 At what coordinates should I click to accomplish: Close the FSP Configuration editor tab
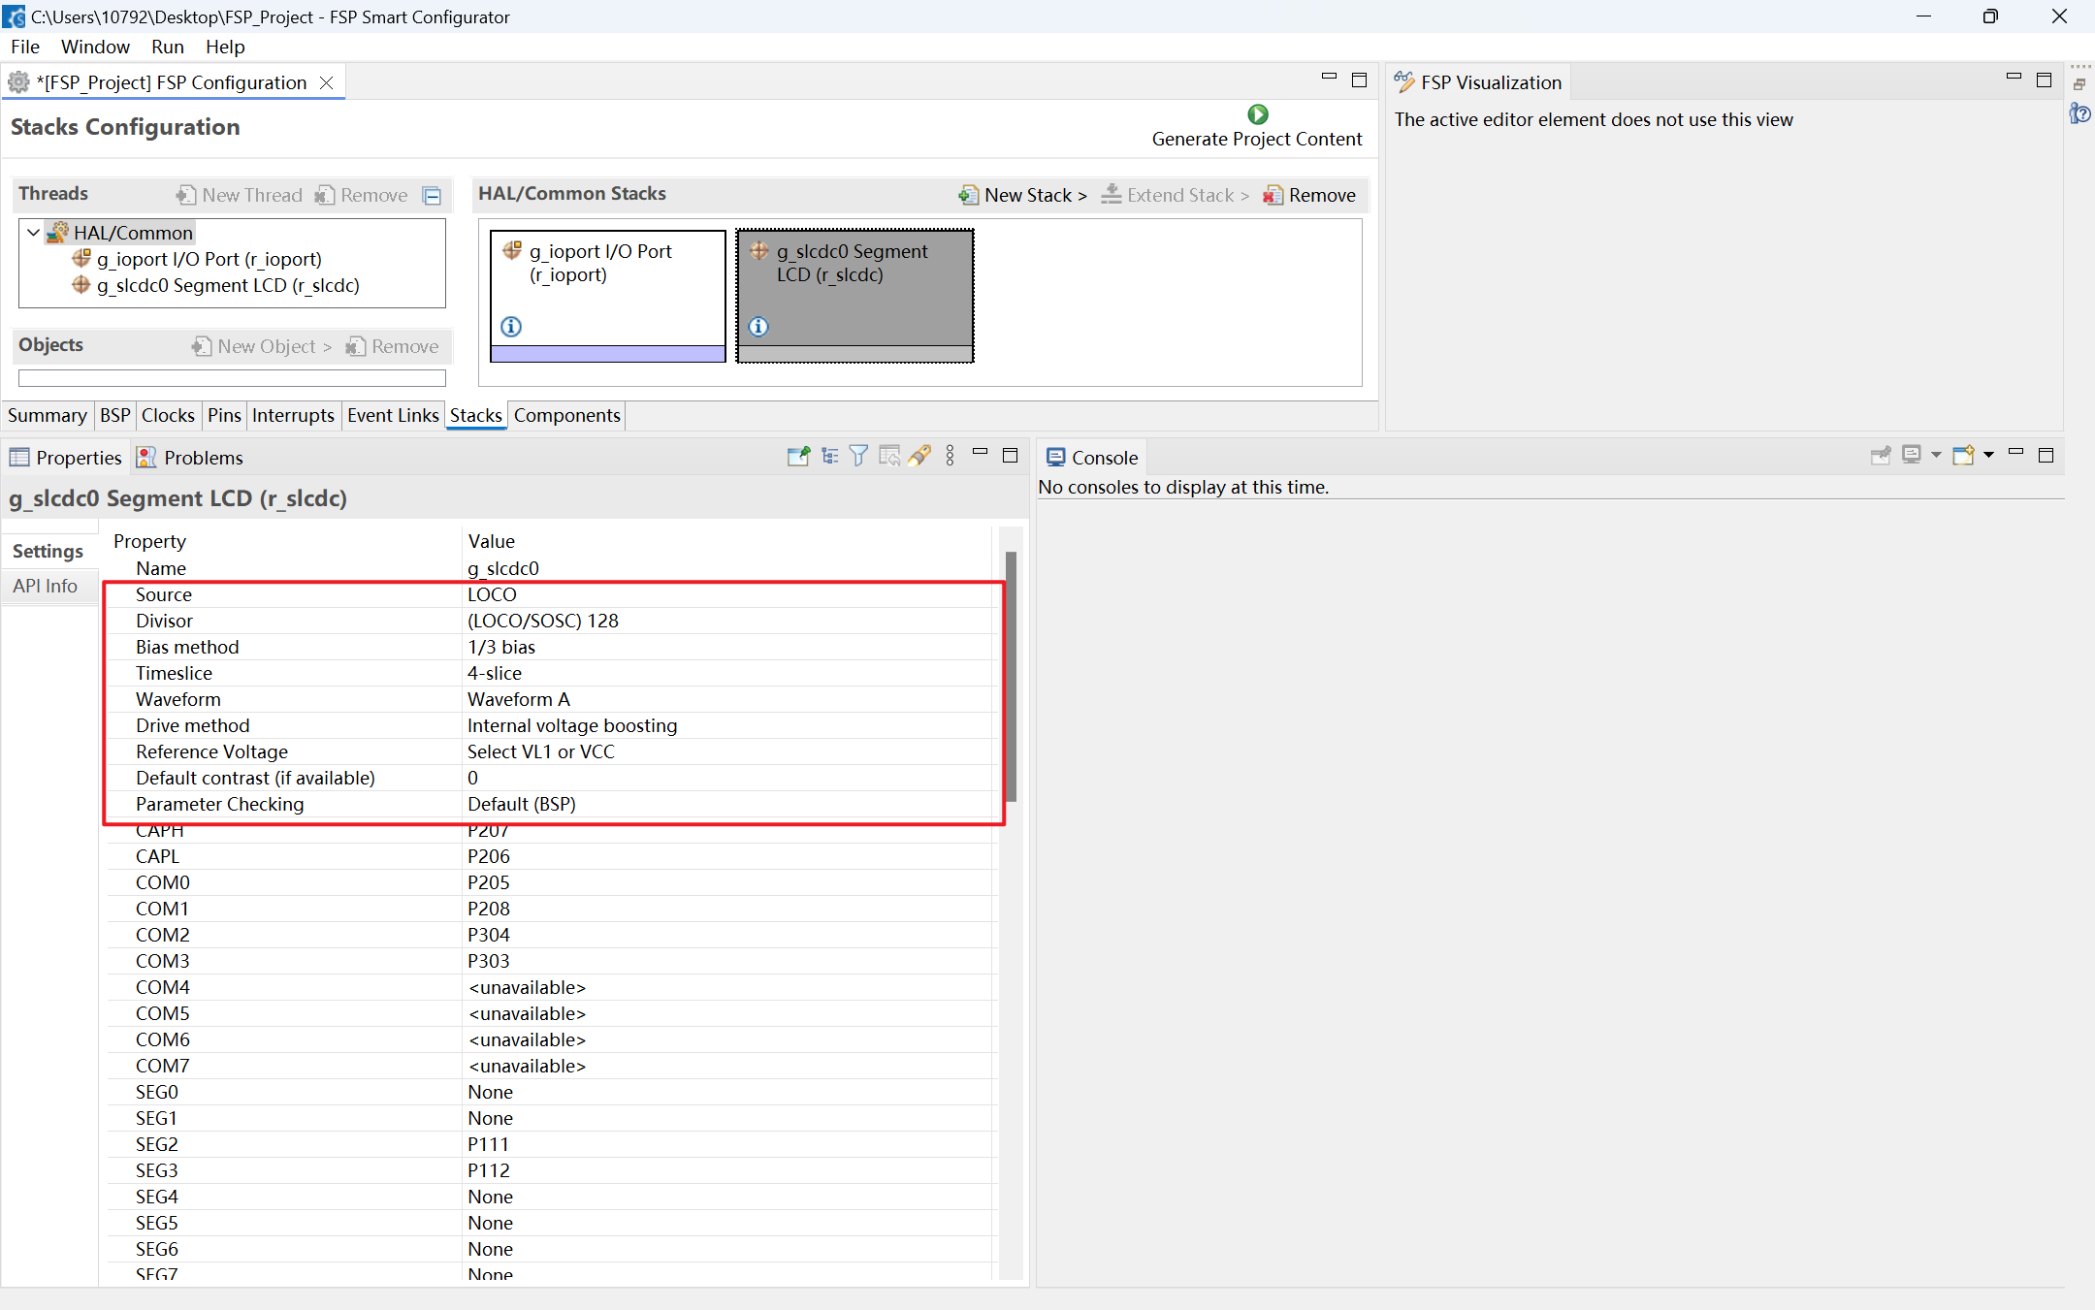pyautogui.click(x=327, y=82)
